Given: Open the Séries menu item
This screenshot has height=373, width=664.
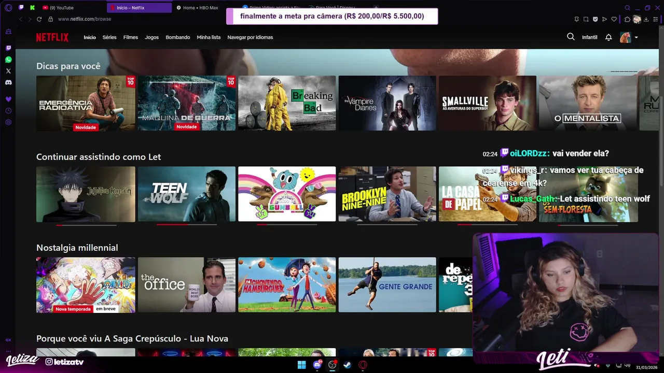Looking at the screenshot, I should [109, 37].
